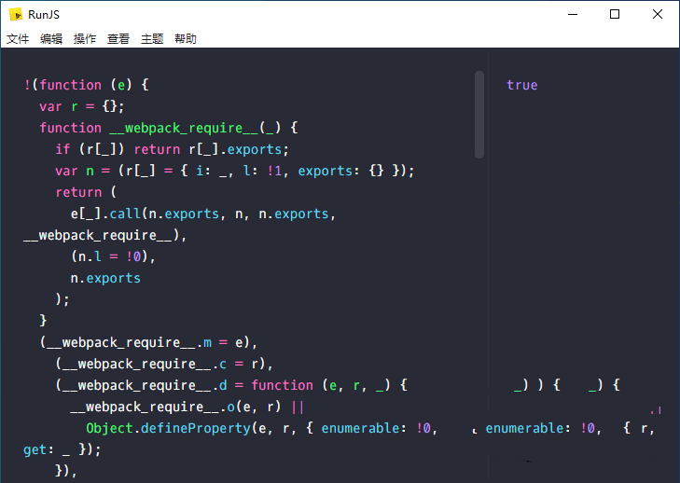Click the '(__webpack_require__.c = r),' line

[164, 364]
